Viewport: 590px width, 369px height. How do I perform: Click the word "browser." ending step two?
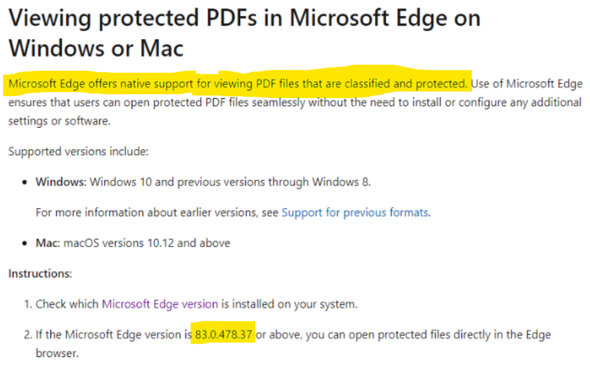[57, 353]
